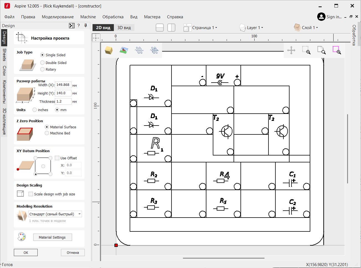Click the canvas horizontal scrollbar
The height and width of the screenshot is (268, 361).
[224, 258]
